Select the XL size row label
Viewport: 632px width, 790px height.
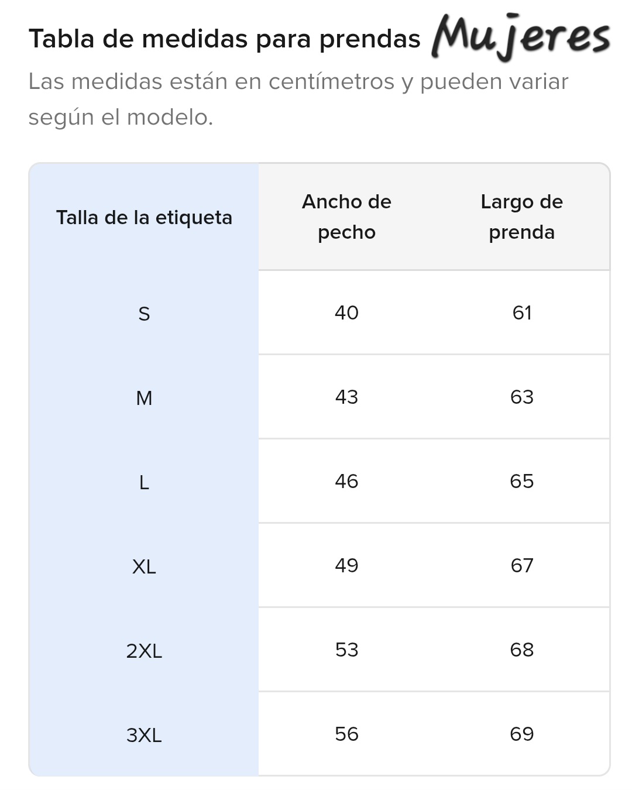click(x=144, y=567)
